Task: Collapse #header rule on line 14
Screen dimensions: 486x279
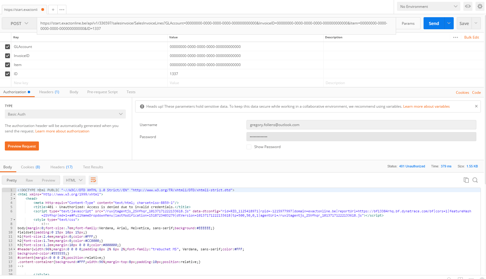Action: coord(14,249)
